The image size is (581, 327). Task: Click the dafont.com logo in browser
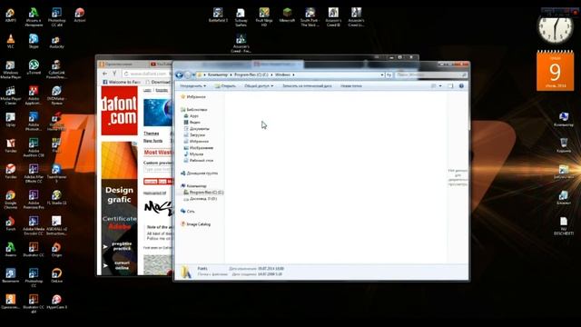(119, 111)
